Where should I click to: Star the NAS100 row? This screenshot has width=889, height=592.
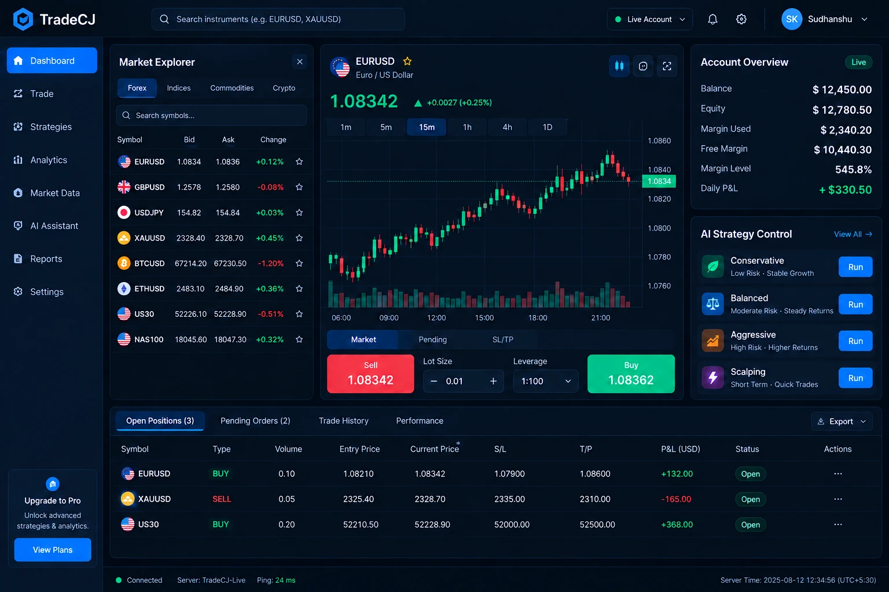point(299,339)
